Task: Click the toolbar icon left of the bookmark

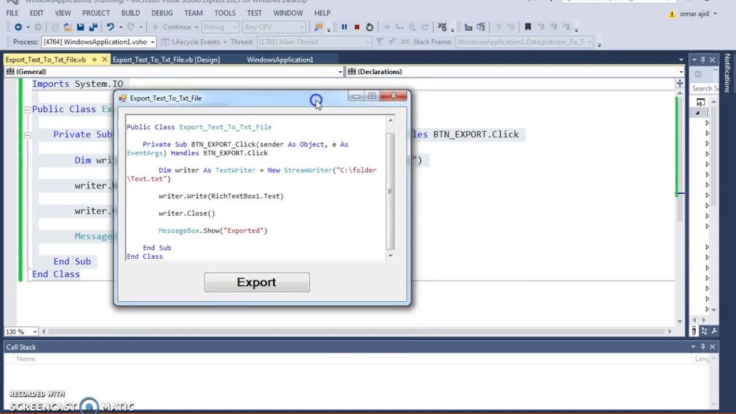Action: [511, 27]
